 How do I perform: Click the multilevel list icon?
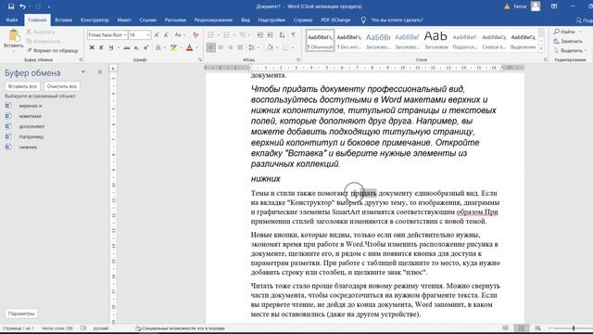243,35
